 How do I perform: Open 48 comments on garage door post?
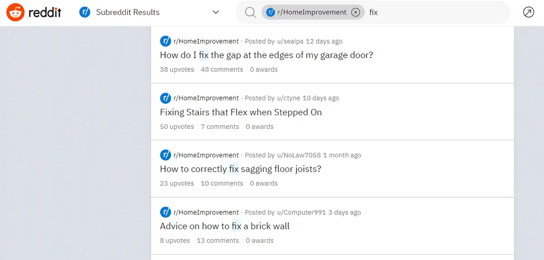click(222, 70)
